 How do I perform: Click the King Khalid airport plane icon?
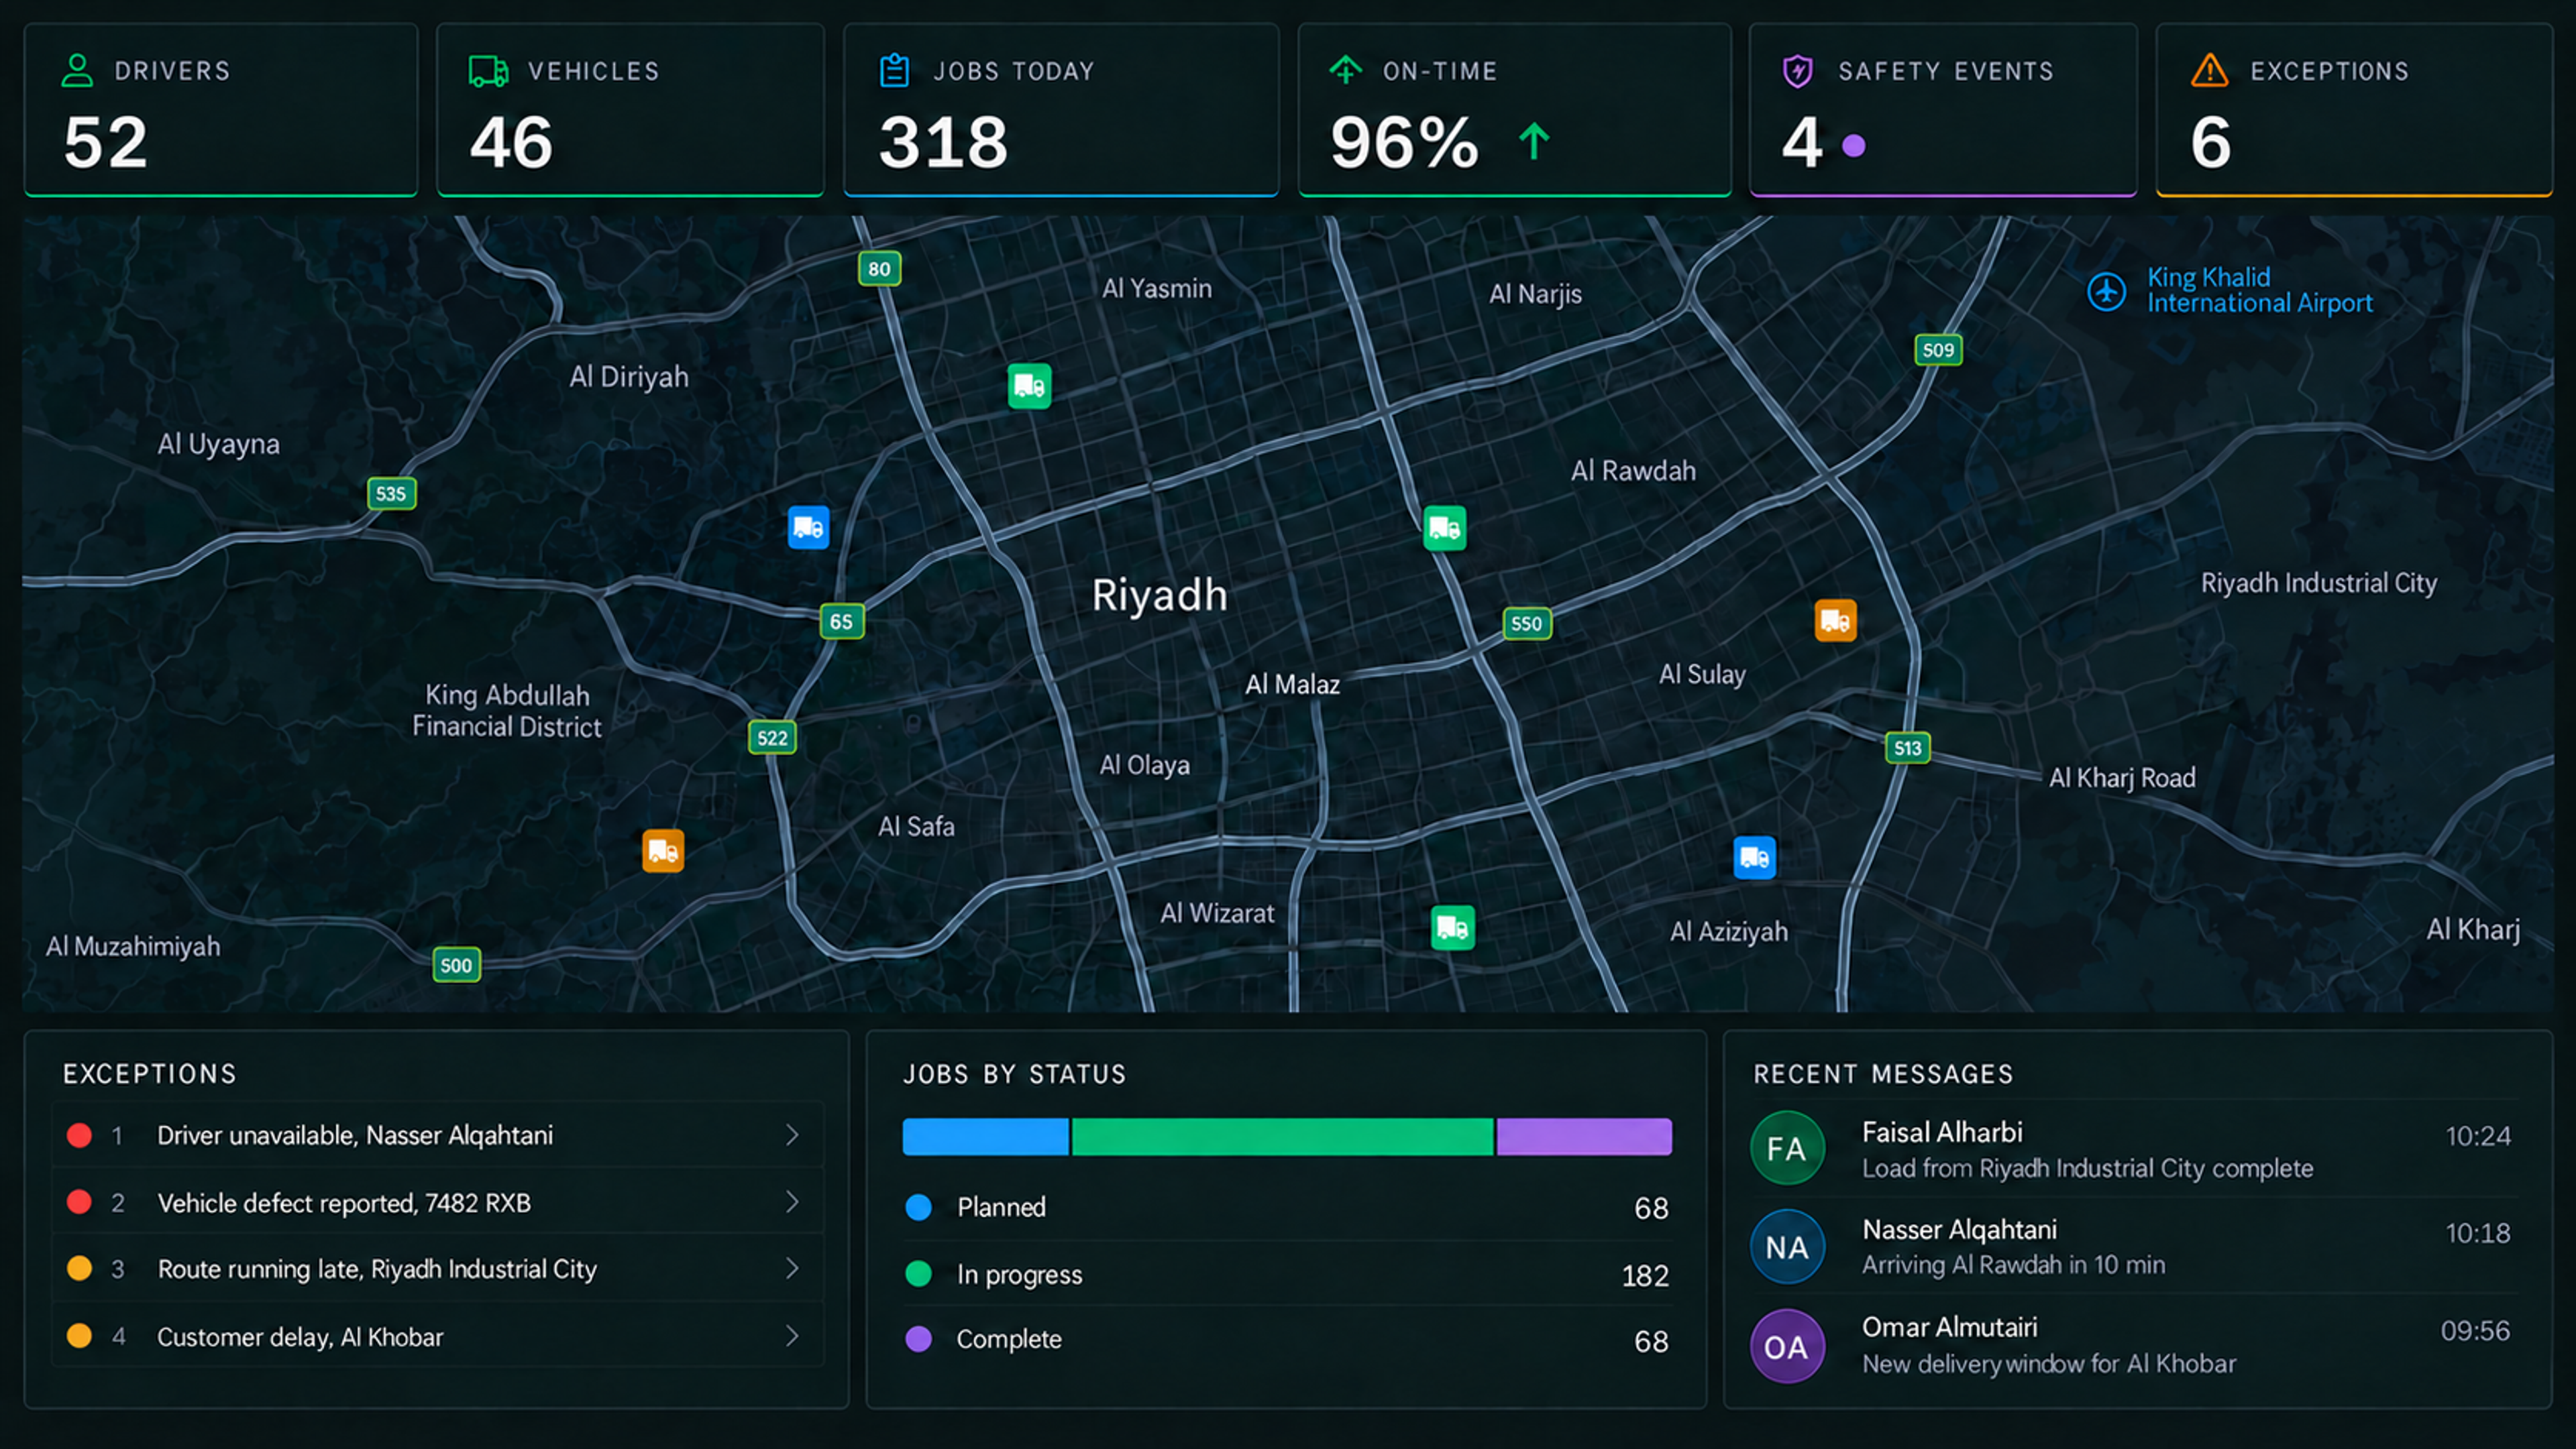(x=2106, y=292)
